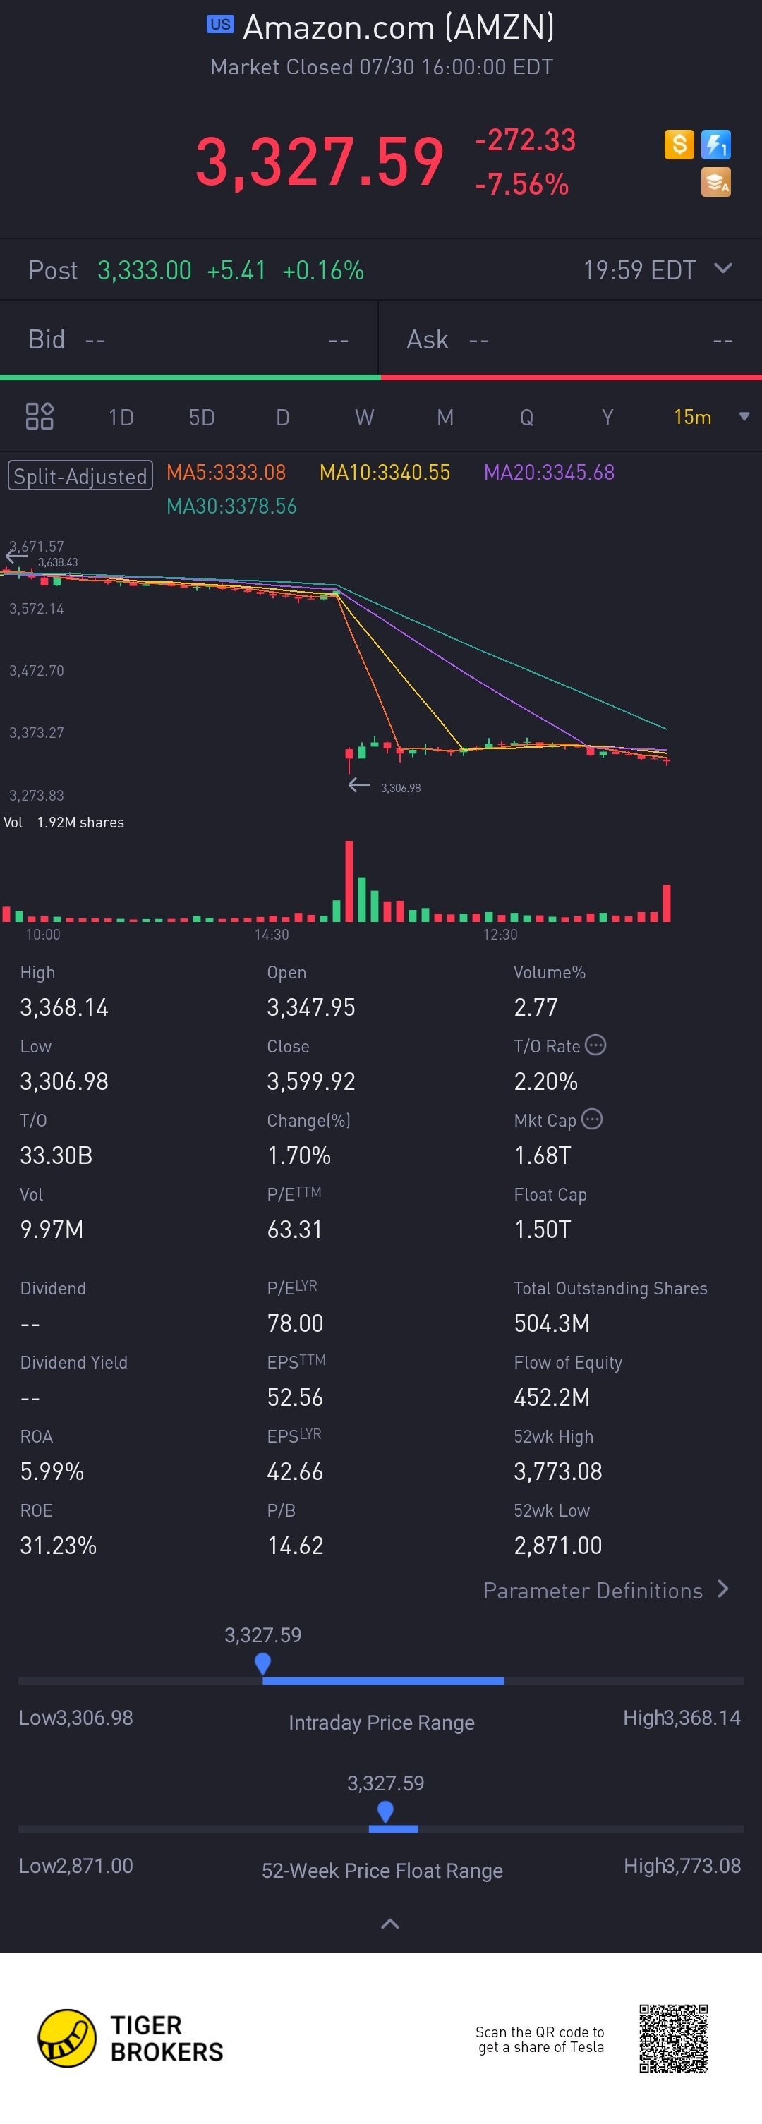The width and height of the screenshot is (762, 2124).
Task: Select the Y yearly chart tab
Action: coord(607,417)
